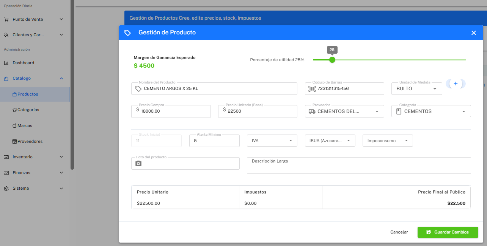Click the Descripción Larga text area
Image resolution: width=487 pixels, height=246 pixels.
[359, 166]
